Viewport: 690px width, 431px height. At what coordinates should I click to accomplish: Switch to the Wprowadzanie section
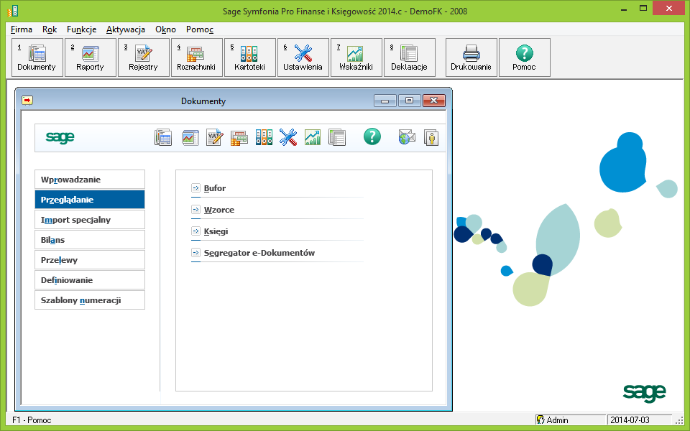[x=90, y=180]
